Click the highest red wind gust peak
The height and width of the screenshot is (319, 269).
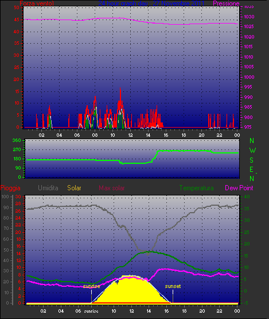coord(120,89)
